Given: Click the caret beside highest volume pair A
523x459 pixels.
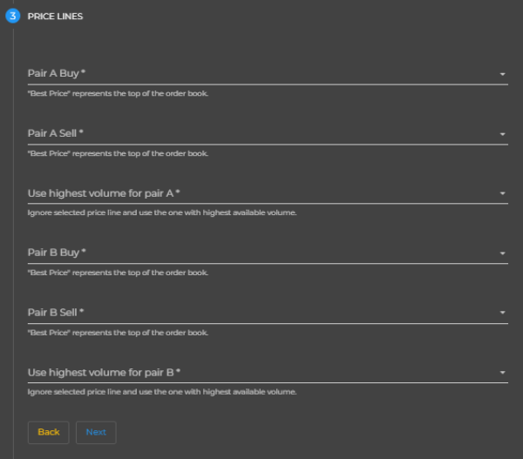Looking at the screenshot, I should click(x=502, y=193).
